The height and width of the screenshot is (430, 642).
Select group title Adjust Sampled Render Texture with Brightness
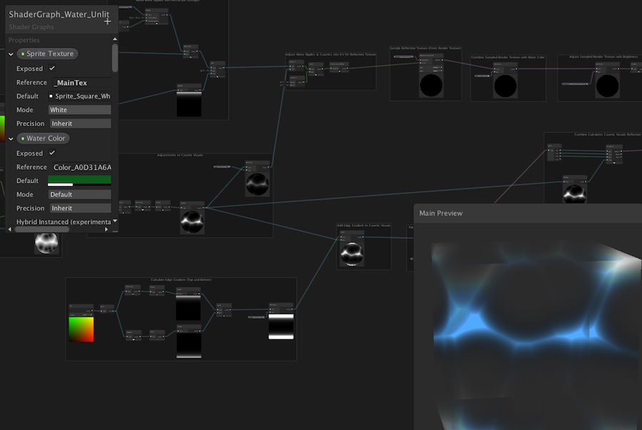(603, 57)
